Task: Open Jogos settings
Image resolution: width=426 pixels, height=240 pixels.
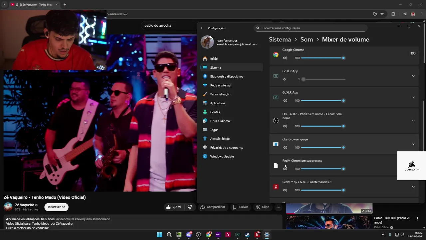Action: [x=232, y=130]
